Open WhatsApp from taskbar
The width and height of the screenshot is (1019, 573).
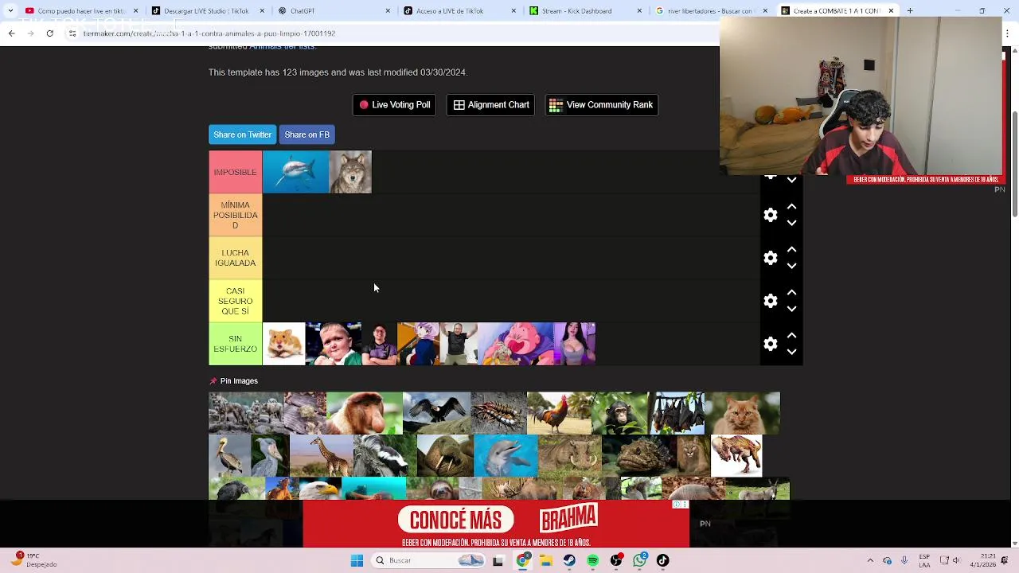pyautogui.click(x=640, y=560)
